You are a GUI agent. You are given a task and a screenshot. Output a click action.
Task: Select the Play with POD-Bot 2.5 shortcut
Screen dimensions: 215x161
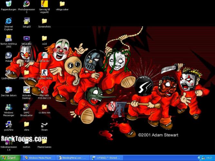(44, 90)
